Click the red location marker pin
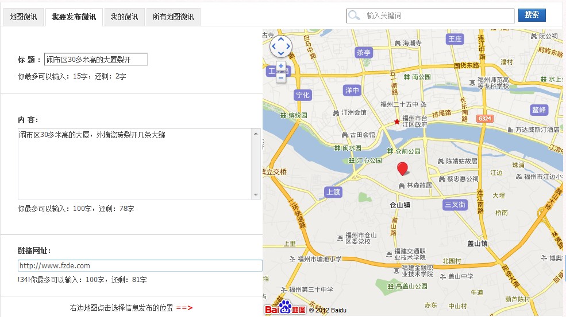Viewport: 566px width, 317px height. pyautogui.click(x=402, y=168)
